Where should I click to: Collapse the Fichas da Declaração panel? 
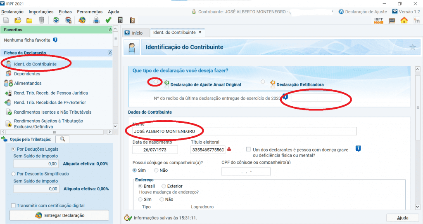(x=110, y=53)
